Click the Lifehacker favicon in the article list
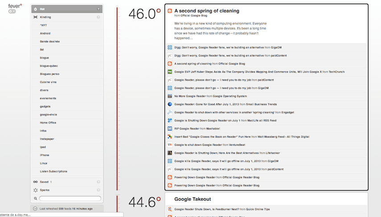Image resolution: width=381 pixels, height=217 pixels. pyautogui.click(x=170, y=153)
